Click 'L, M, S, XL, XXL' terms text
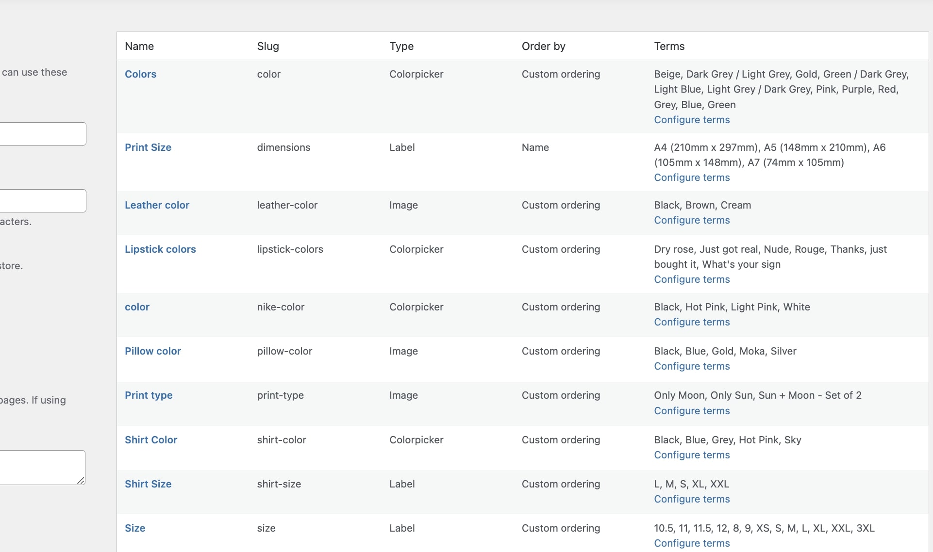Viewport: 933px width, 552px height. click(x=691, y=484)
